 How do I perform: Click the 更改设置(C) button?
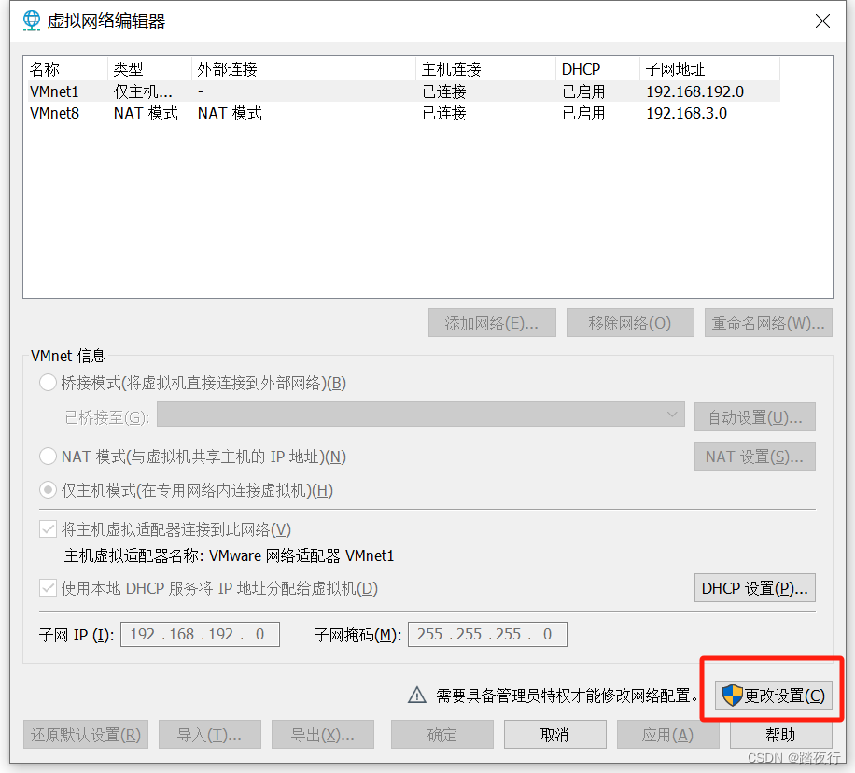(774, 696)
